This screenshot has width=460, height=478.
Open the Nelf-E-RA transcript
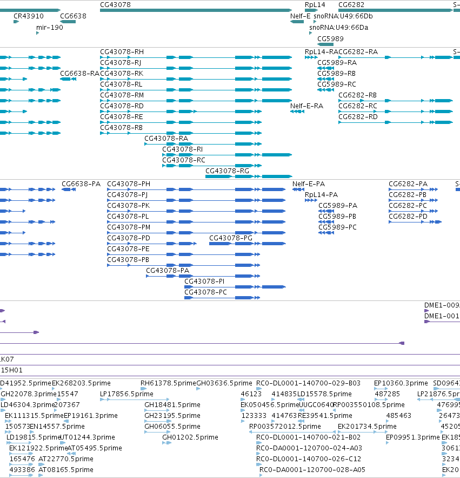point(307,106)
